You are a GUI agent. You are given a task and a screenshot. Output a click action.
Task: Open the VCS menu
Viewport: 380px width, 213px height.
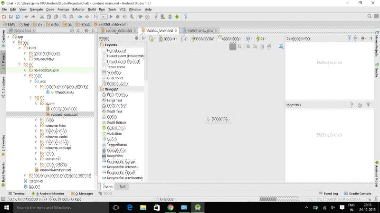(123, 9)
